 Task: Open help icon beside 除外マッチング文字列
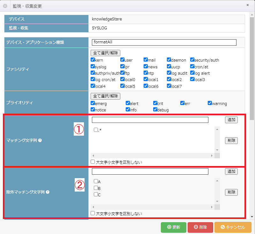[48, 192]
